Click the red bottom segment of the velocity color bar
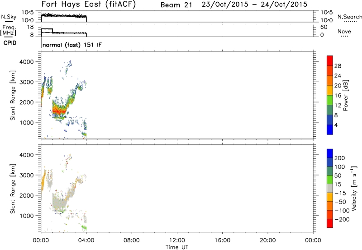This screenshot has width=362, height=250. click(x=330, y=223)
